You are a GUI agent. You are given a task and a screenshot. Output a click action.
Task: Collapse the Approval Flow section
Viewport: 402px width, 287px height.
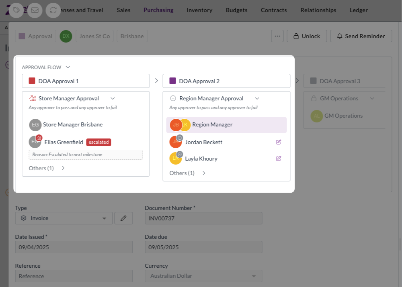pos(68,67)
